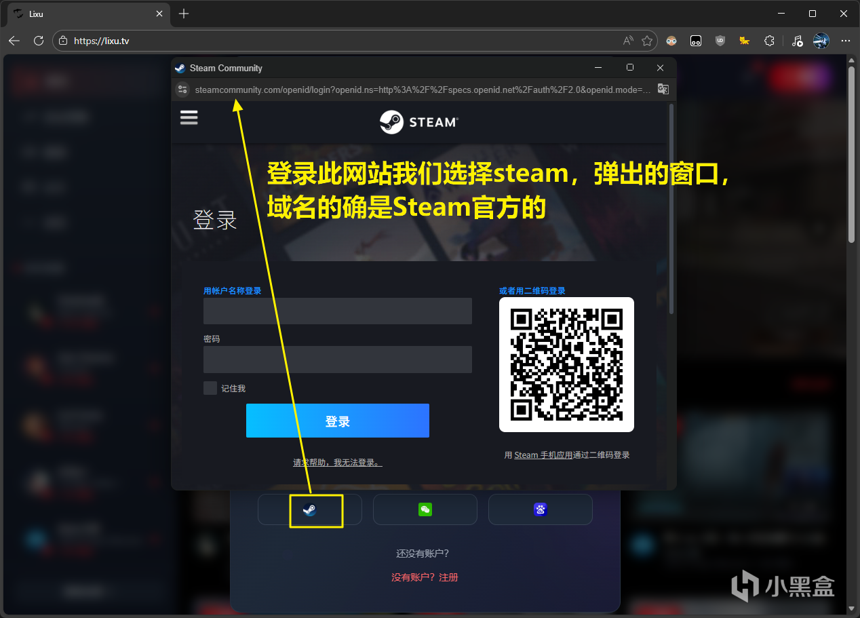Click the read aloud icon in address bar
Viewport: 860px width, 618px height.
pos(627,41)
